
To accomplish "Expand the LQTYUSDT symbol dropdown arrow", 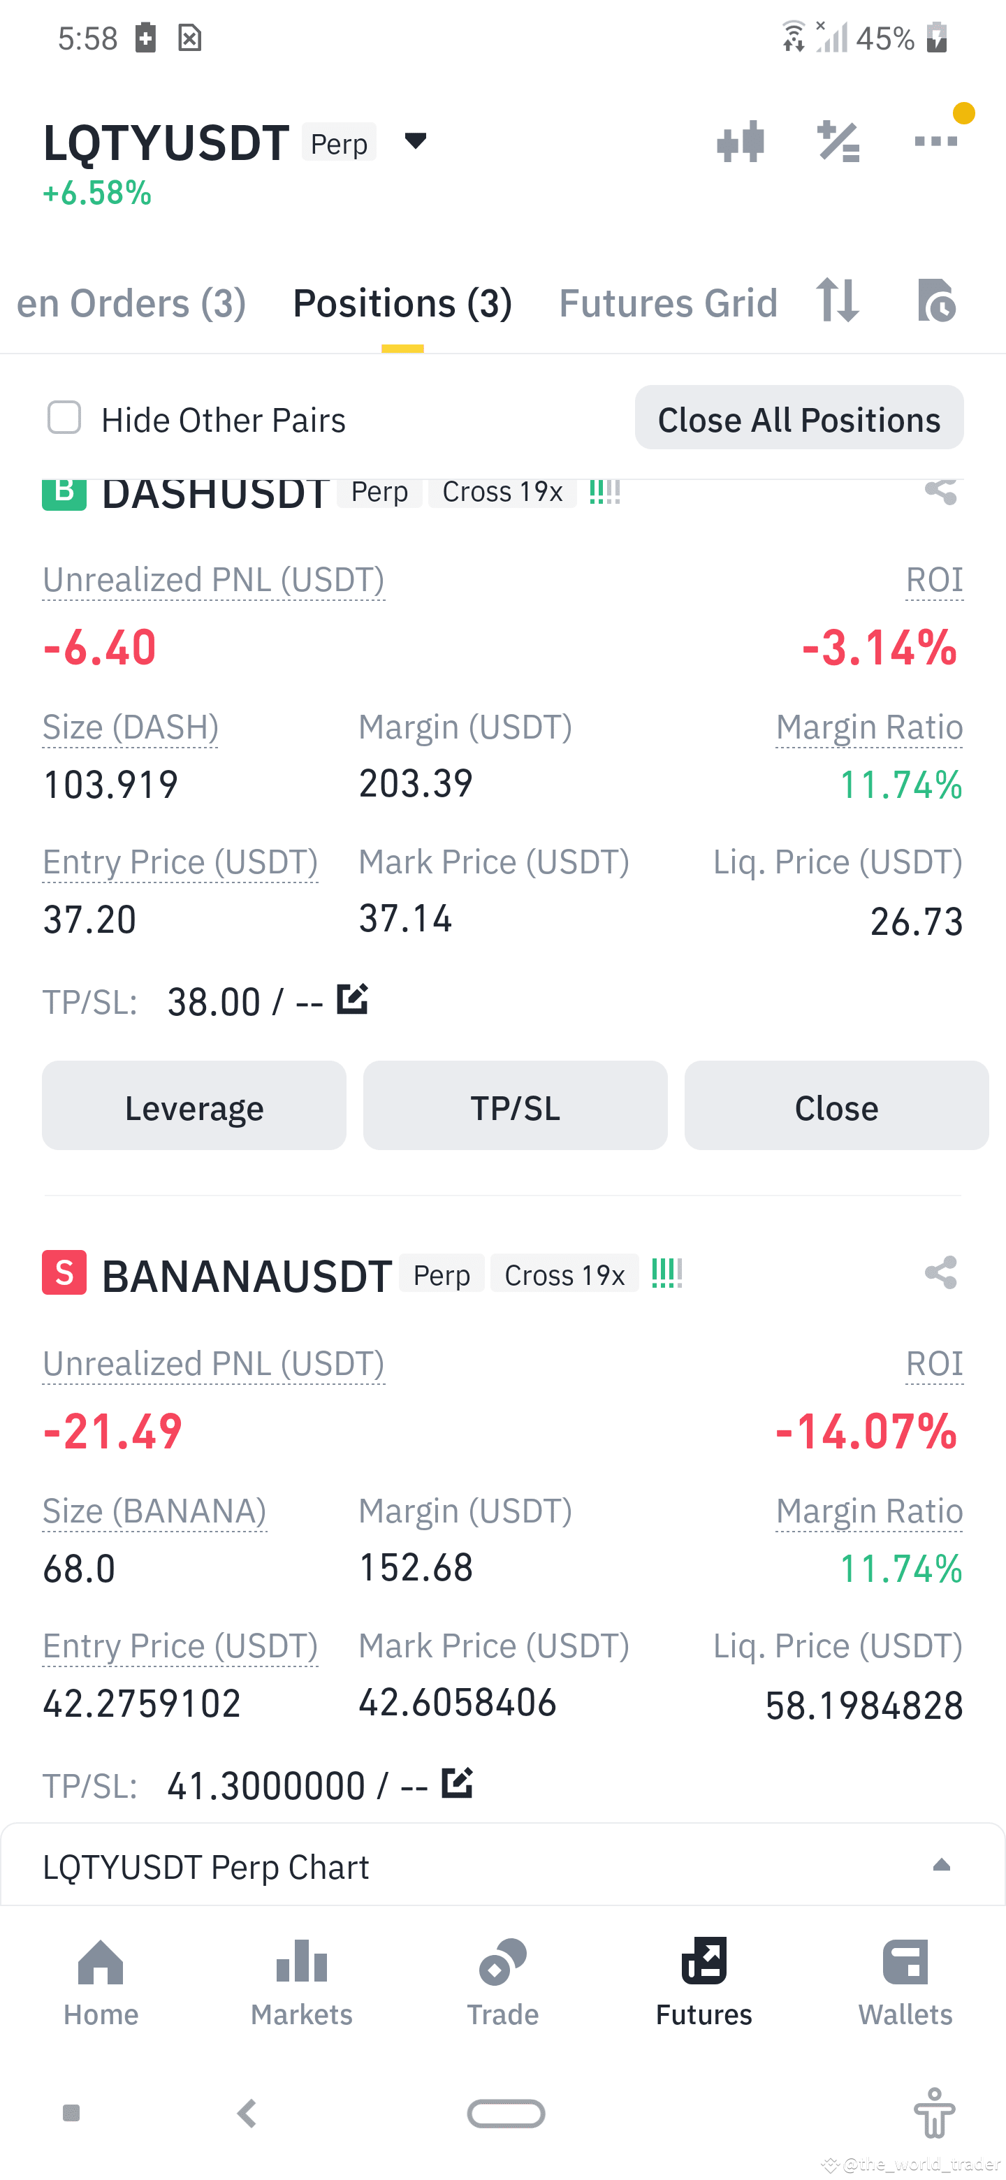I will [x=416, y=140].
